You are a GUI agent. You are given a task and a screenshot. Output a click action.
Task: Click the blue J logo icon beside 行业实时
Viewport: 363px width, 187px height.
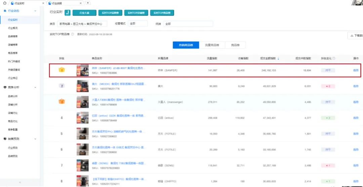(67, 13)
